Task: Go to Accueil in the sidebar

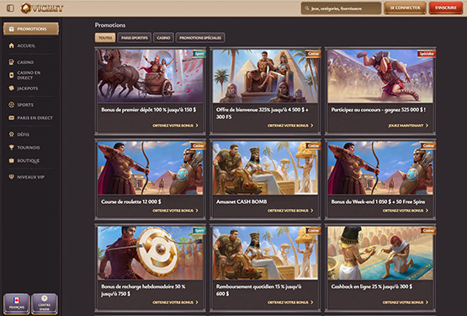Action: 26,46
